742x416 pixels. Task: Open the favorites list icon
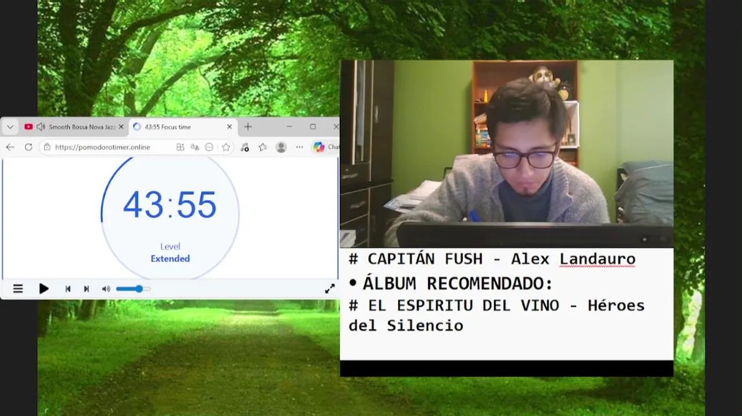(x=263, y=147)
